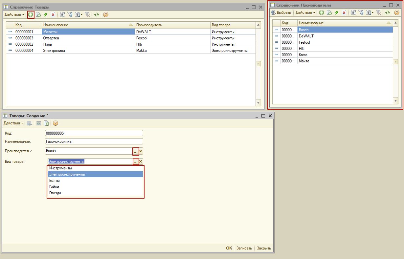Click the Наименование field with Газонокосилка

point(94,141)
